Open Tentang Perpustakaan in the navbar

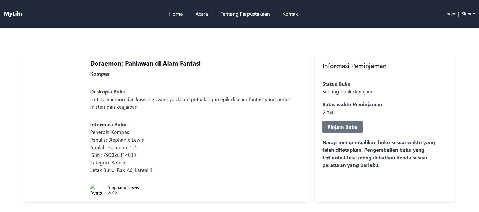point(245,14)
